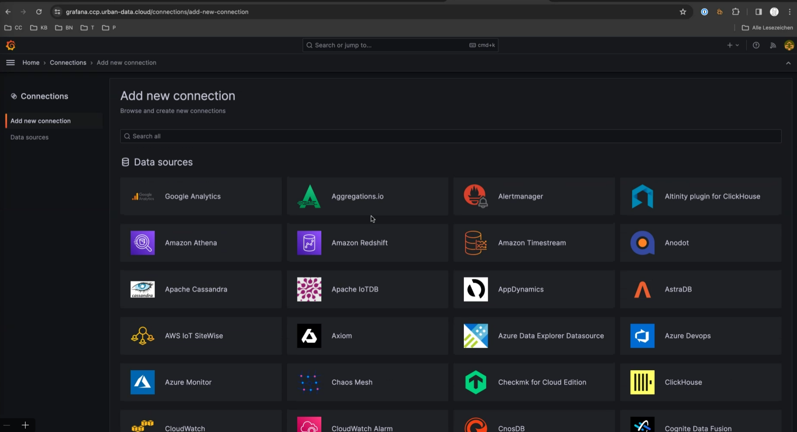The width and height of the screenshot is (797, 432).
Task: Open the Anodot data source card
Action: pos(701,243)
